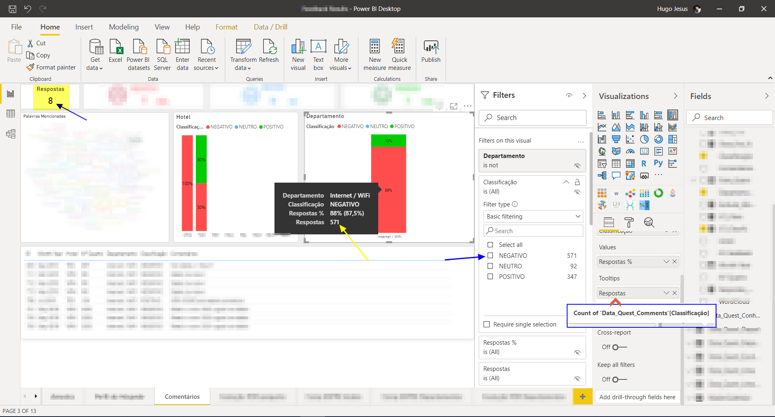
Task: Open Focus mode on Departamento visual
Action: [454, 106]
